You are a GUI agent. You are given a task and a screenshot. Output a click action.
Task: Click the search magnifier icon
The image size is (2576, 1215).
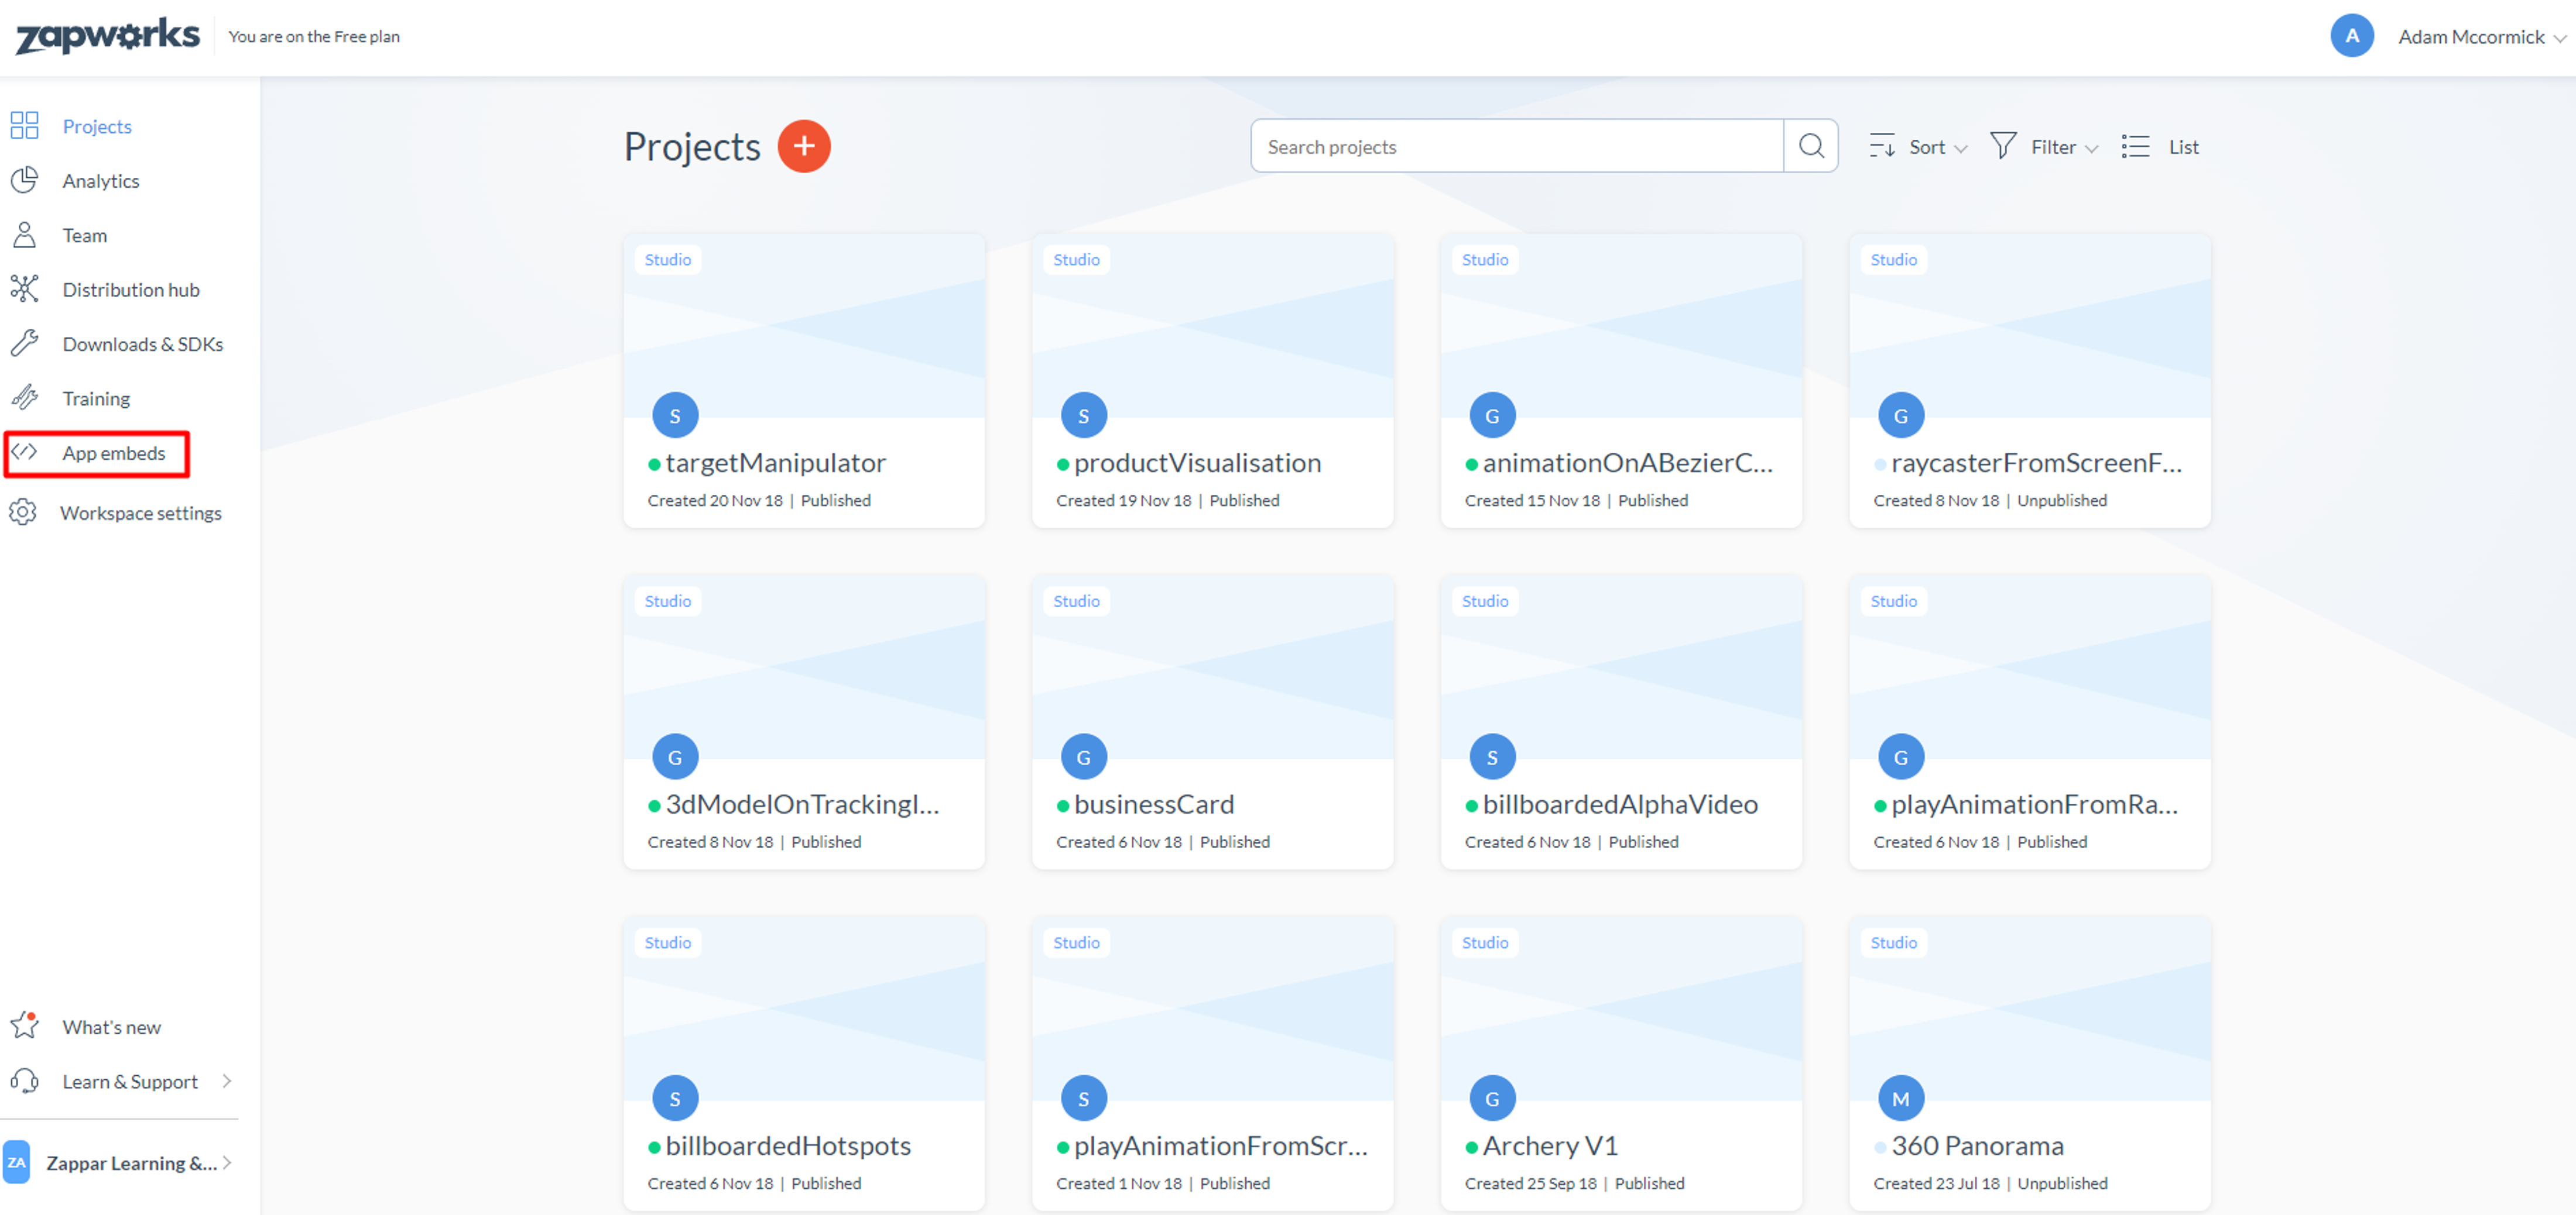1811,146
